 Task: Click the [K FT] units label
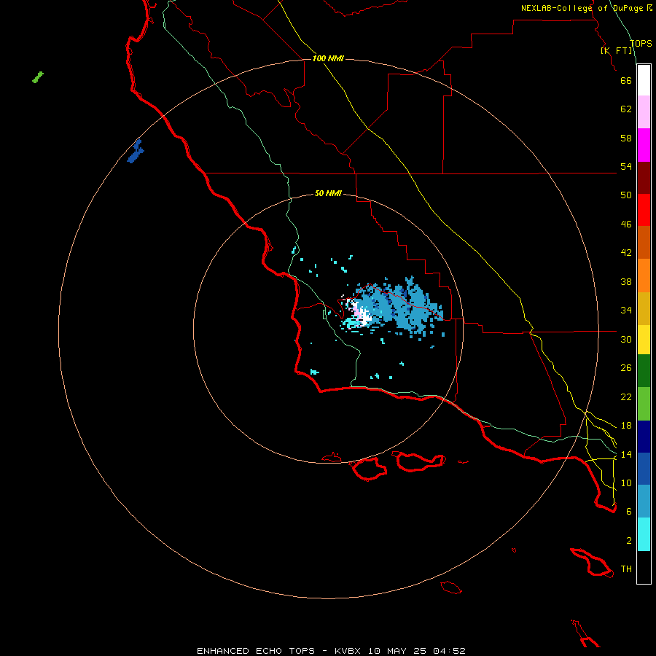pyautogui.click(x=616, y=50)
